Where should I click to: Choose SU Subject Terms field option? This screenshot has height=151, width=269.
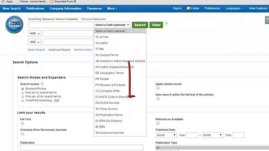120,55
